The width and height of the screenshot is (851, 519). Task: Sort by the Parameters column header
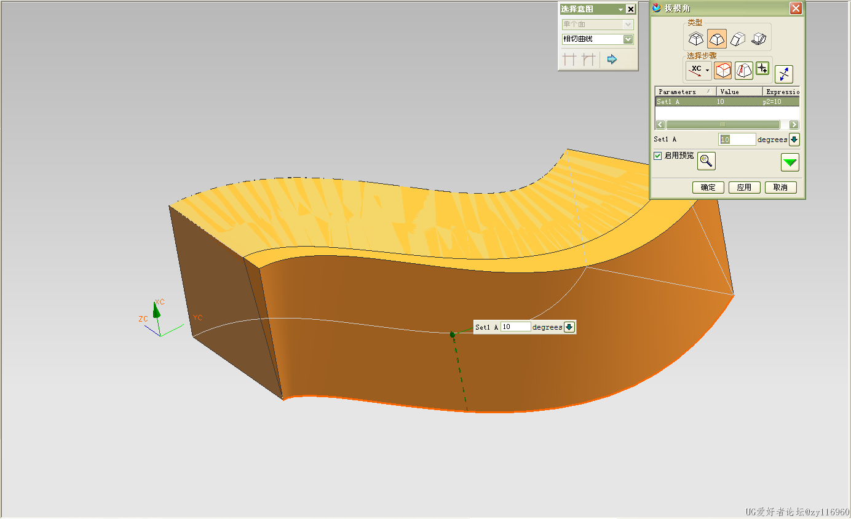click(x=686, y=92)
